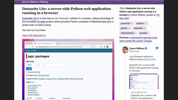Open previous post Automatically opening issues link
This screenshot has width=178, height=100.
click(139, 39)
